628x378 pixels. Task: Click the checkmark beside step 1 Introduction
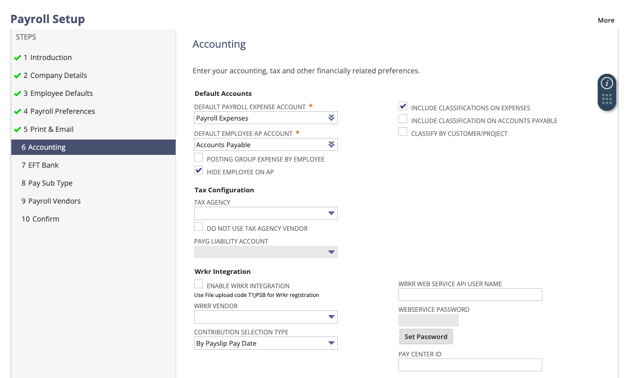coord(17,57)
